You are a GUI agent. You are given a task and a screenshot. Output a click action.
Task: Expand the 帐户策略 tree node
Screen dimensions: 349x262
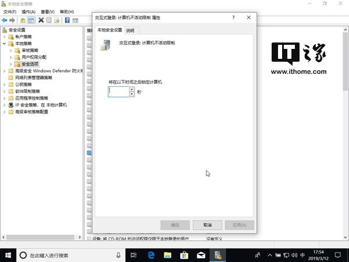pos(4,37)
